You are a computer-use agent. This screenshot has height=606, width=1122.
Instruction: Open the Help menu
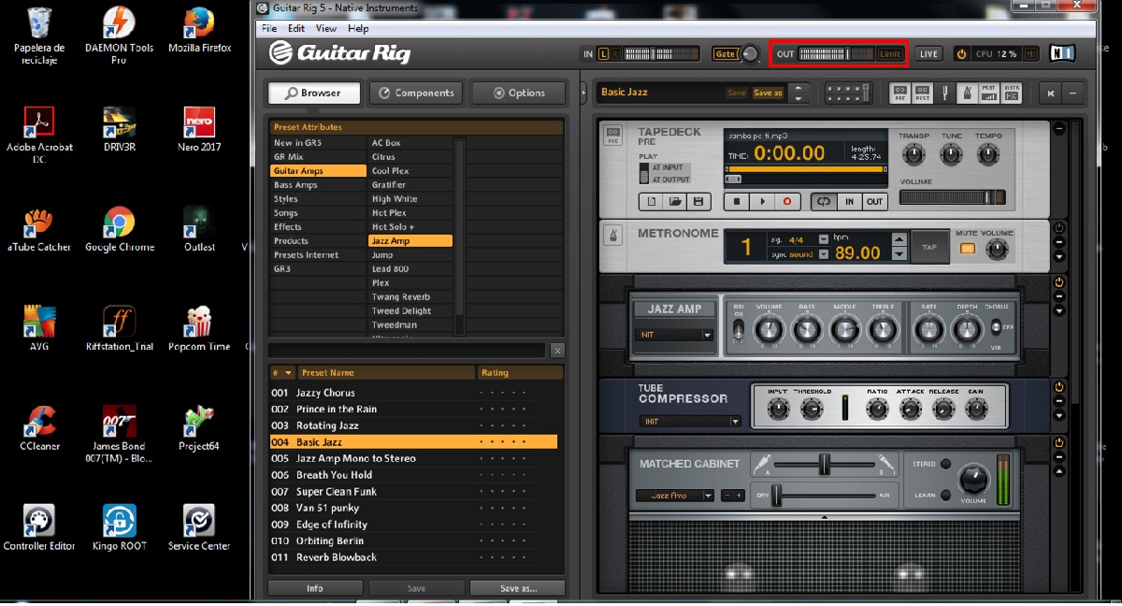pos(358,29)
